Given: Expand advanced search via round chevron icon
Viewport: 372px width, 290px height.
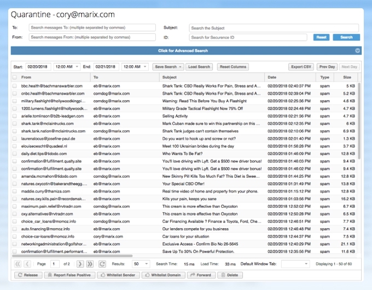Looking at the screenshot, I should [x=358, y=50].
